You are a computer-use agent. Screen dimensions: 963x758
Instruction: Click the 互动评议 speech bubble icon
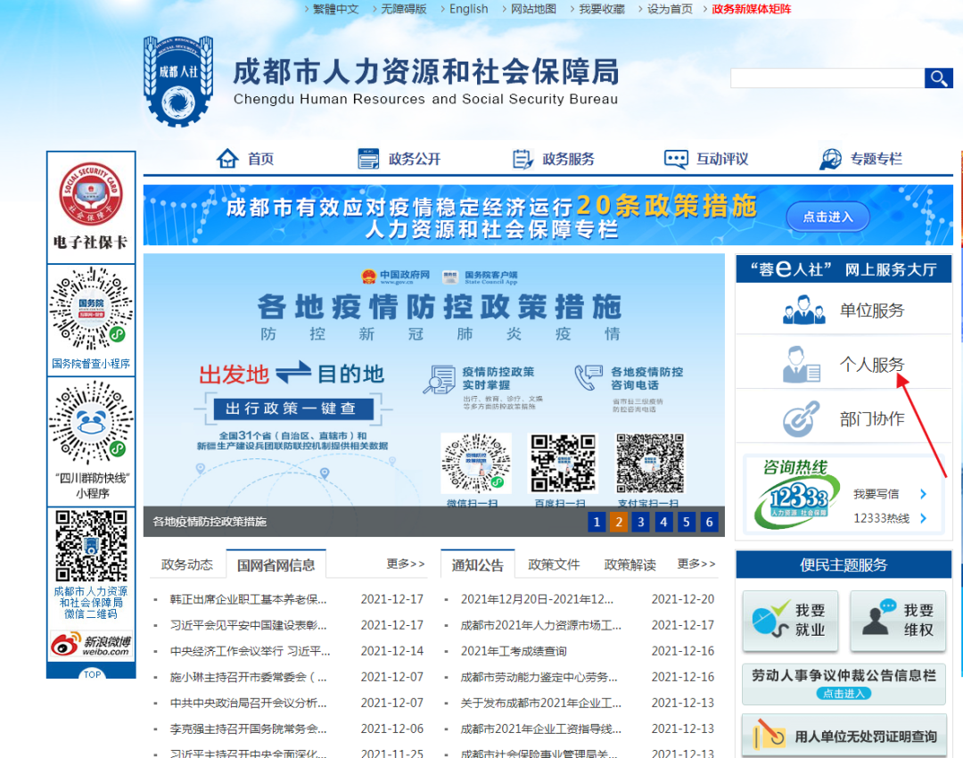click(676, 159)
